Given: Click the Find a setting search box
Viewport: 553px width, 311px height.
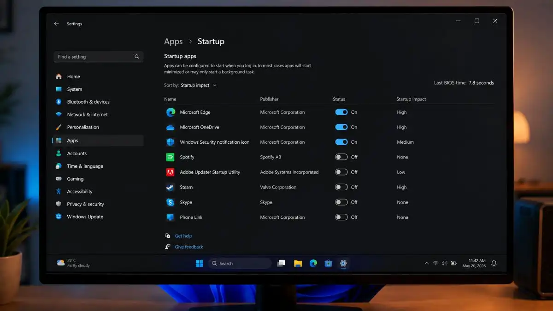Looking at the screenshot, I should pyautogui.click(x=98, y=57).
